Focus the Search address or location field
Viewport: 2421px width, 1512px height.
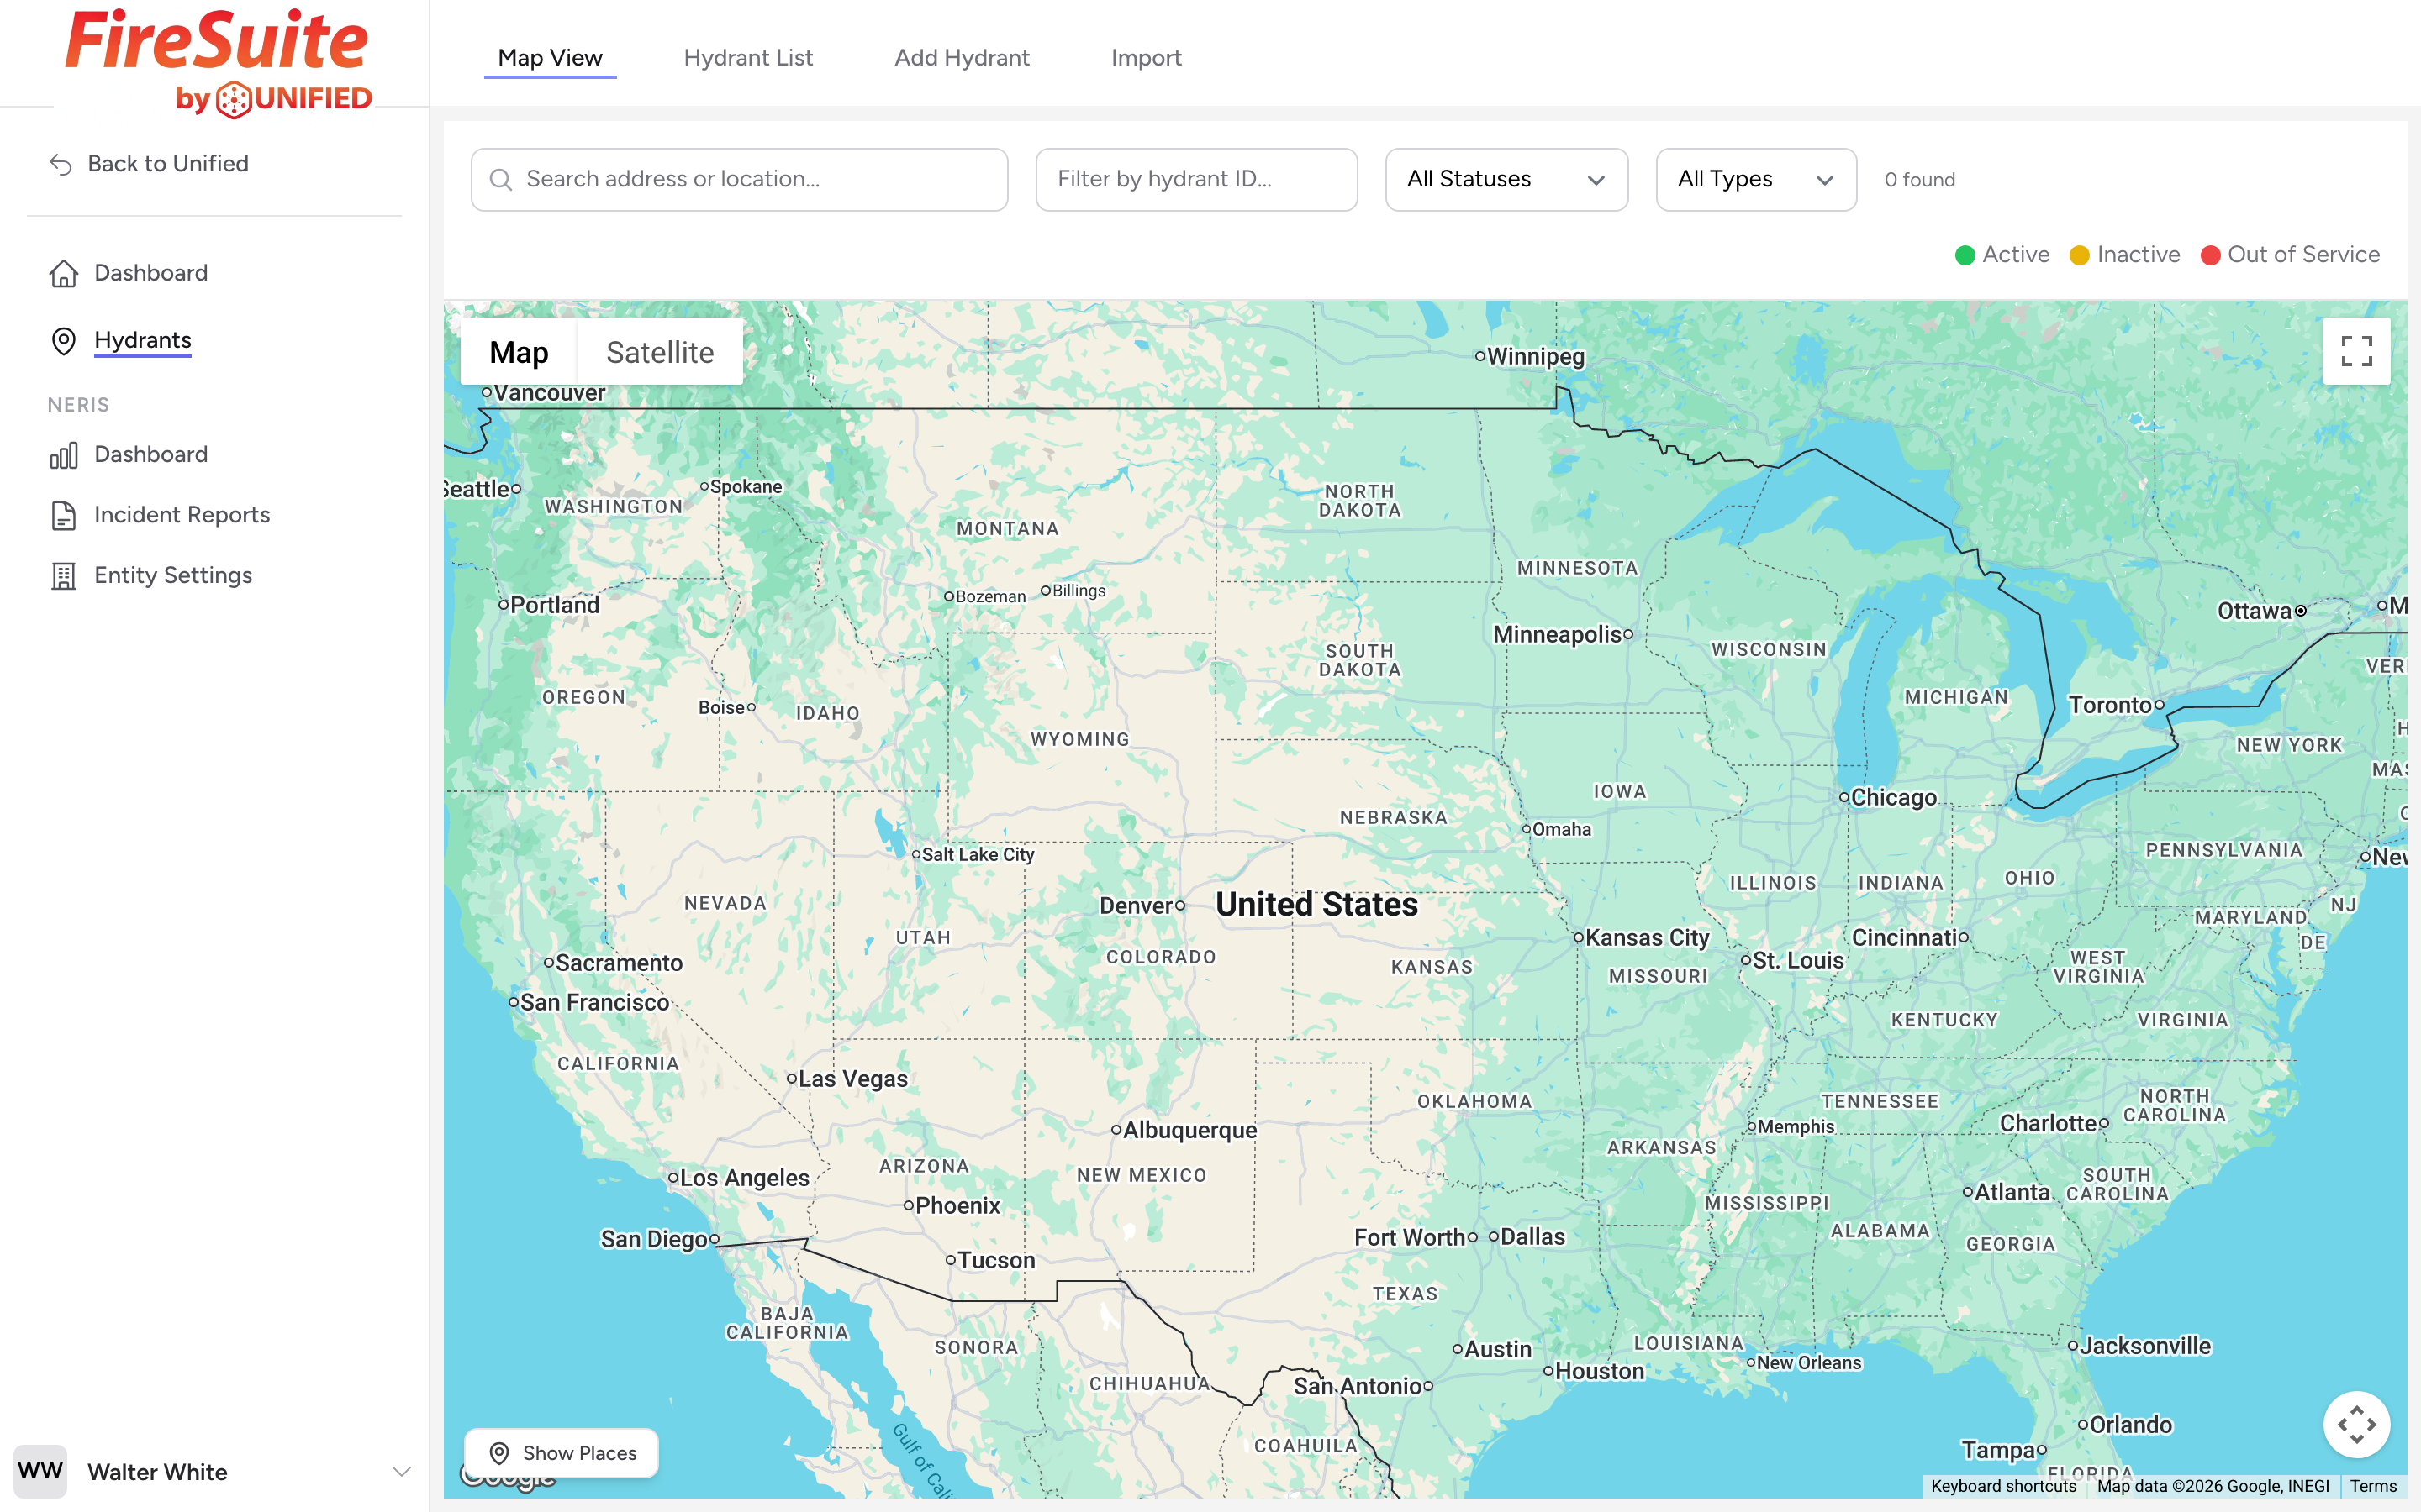(739, 180)
